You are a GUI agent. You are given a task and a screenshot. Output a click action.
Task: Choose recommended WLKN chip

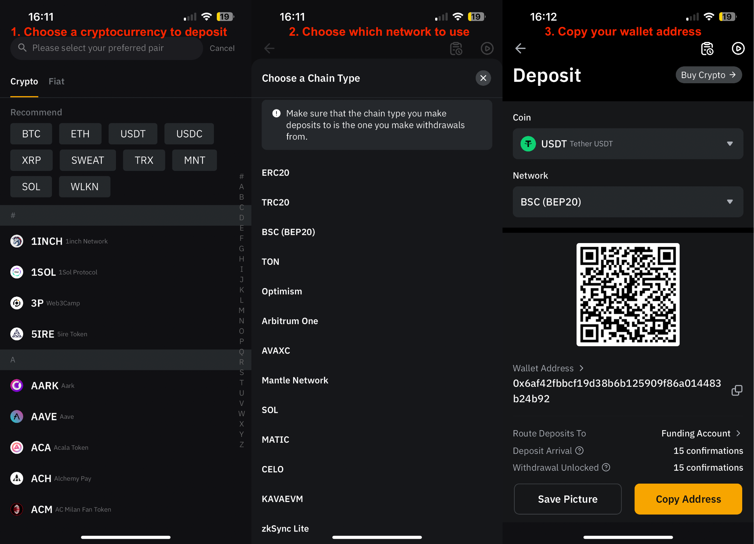point(85,187)
